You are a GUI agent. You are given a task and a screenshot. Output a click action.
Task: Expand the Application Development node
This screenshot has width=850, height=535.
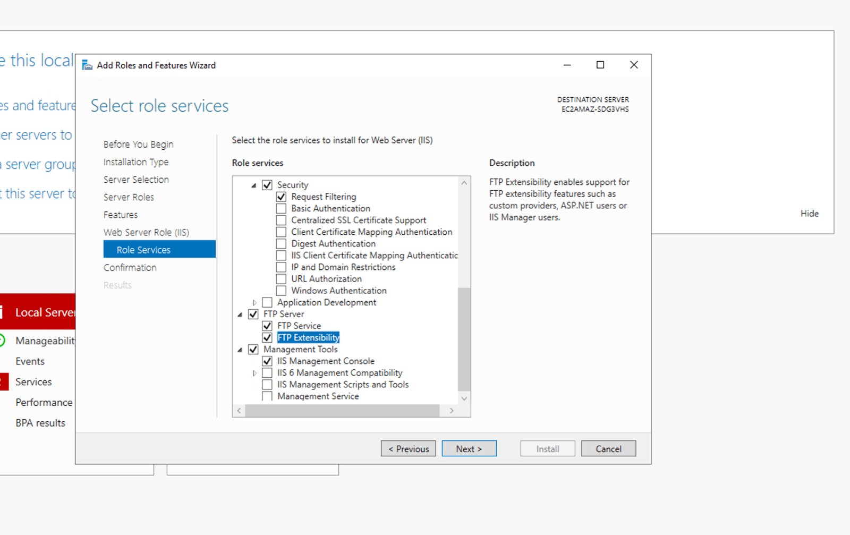click(x=254, y=302)
